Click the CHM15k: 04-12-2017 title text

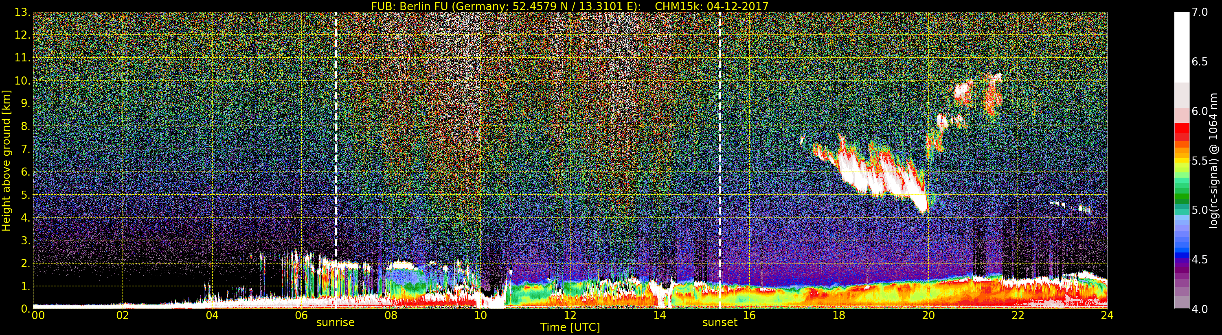click(x=711, y=6)
